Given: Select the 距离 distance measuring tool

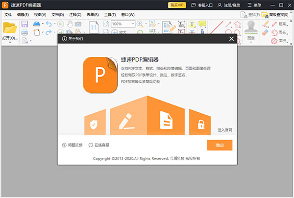Looking at the screenshot, I should pyautogui.click(x=280, y=24).
